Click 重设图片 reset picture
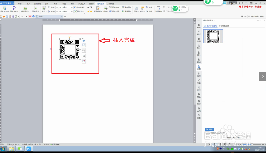Viewport: 266px width, 153px height. coord(127,11)
